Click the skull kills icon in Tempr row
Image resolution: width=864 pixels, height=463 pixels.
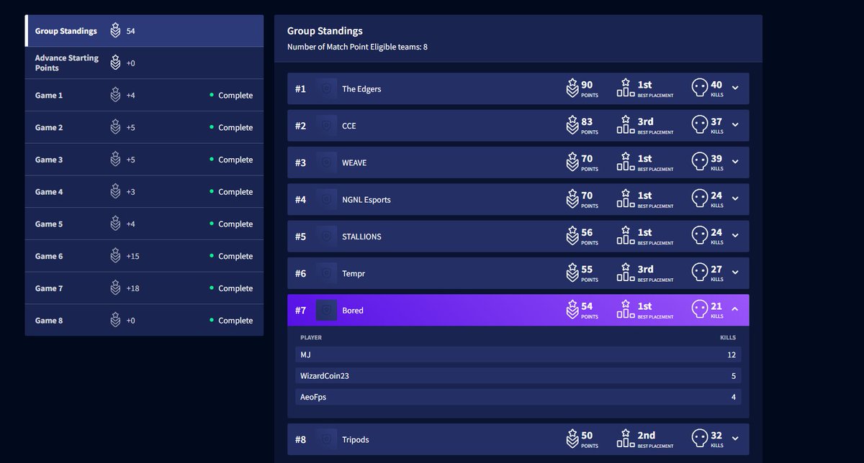pos(700,272)
